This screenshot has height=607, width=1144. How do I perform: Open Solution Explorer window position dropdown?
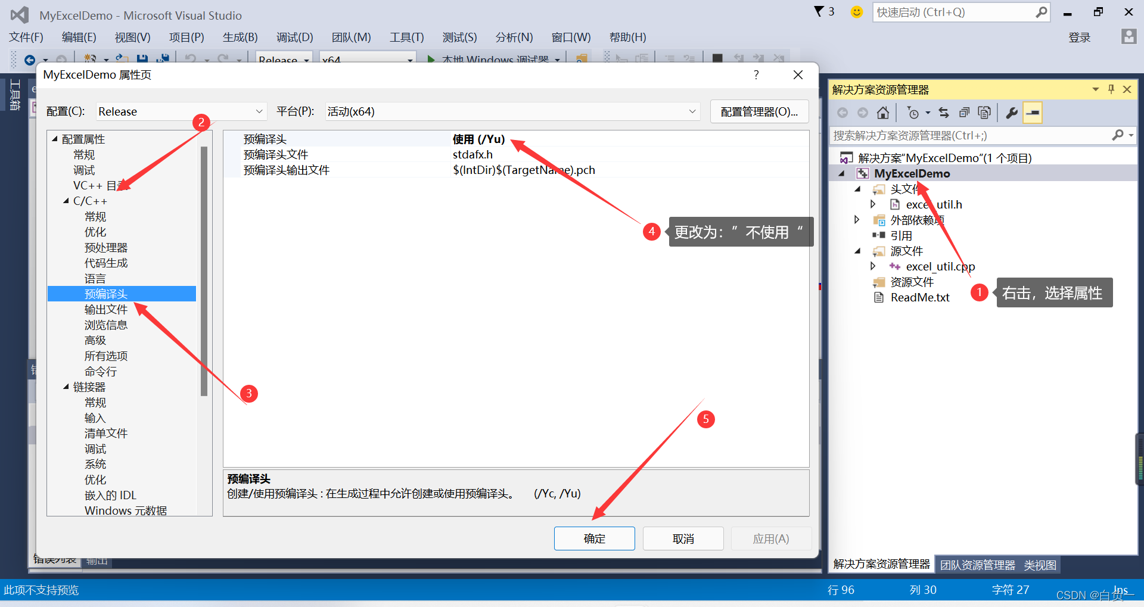click(1096, 89)
